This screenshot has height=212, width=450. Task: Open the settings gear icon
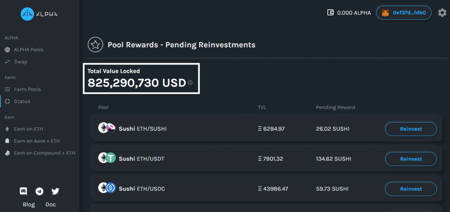442,13
